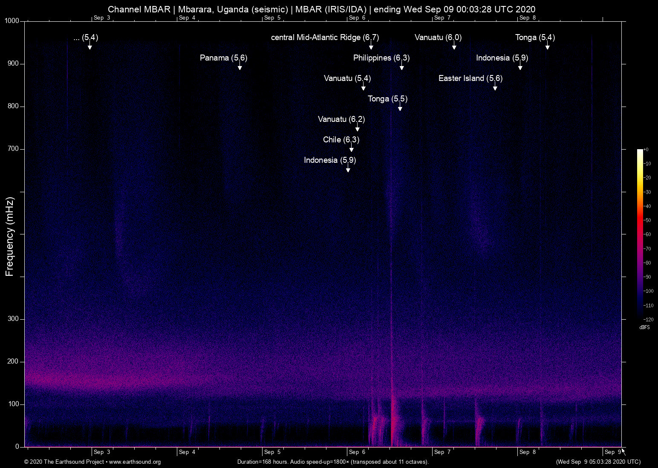The height and width of the screenshot is (468, 658).
Task: Select the Vanuatu (5.4) event marker
Action: [x=347, y=78]
